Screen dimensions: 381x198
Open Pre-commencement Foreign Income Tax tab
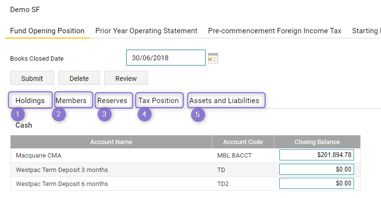pos(275,31)
